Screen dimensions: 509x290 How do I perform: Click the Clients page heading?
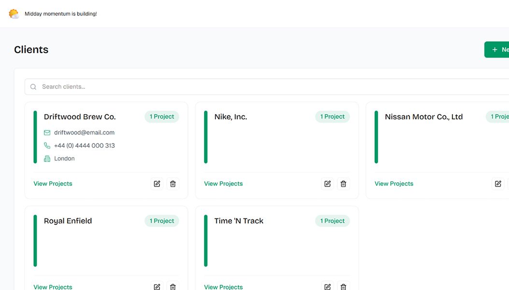pyautogui.click(x=31, y=49)
